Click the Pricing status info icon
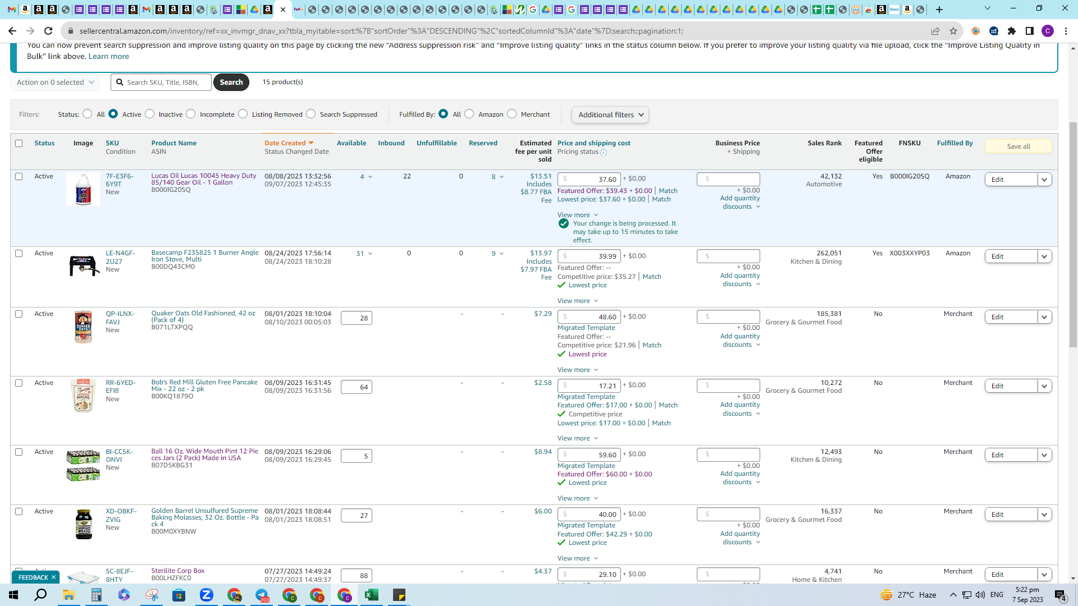This screenshot has width=1078, height=606. pyautogui.click(x=604, y=153)
